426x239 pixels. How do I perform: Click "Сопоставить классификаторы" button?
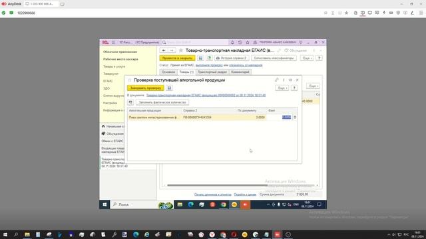click(274, 58)
